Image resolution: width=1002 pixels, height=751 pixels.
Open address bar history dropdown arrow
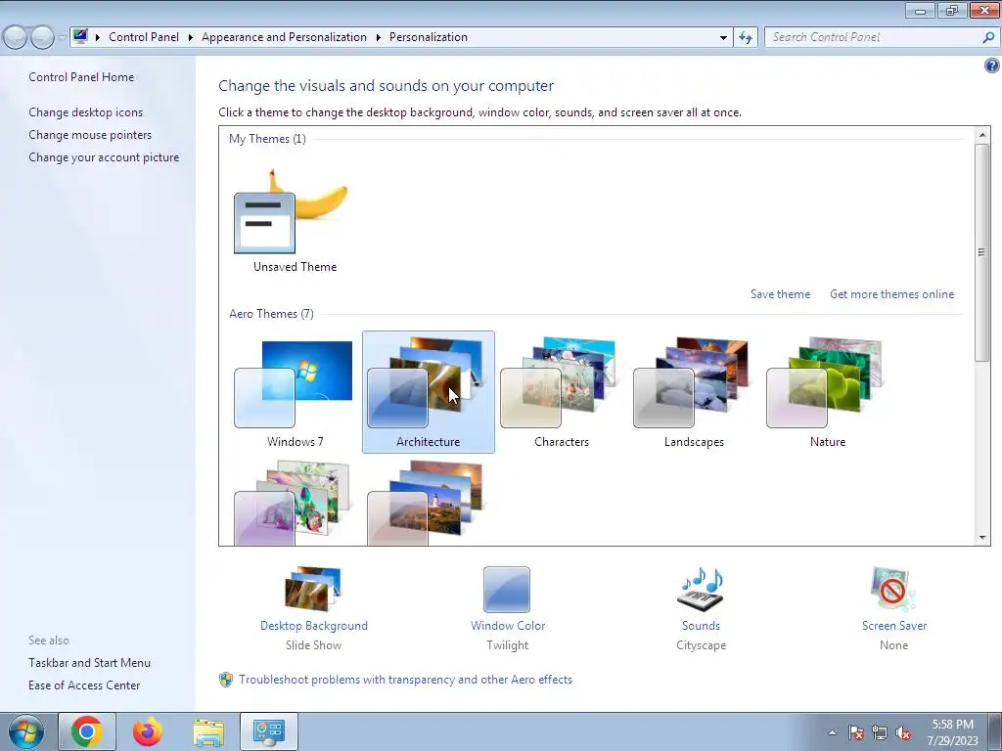(723, 38)
